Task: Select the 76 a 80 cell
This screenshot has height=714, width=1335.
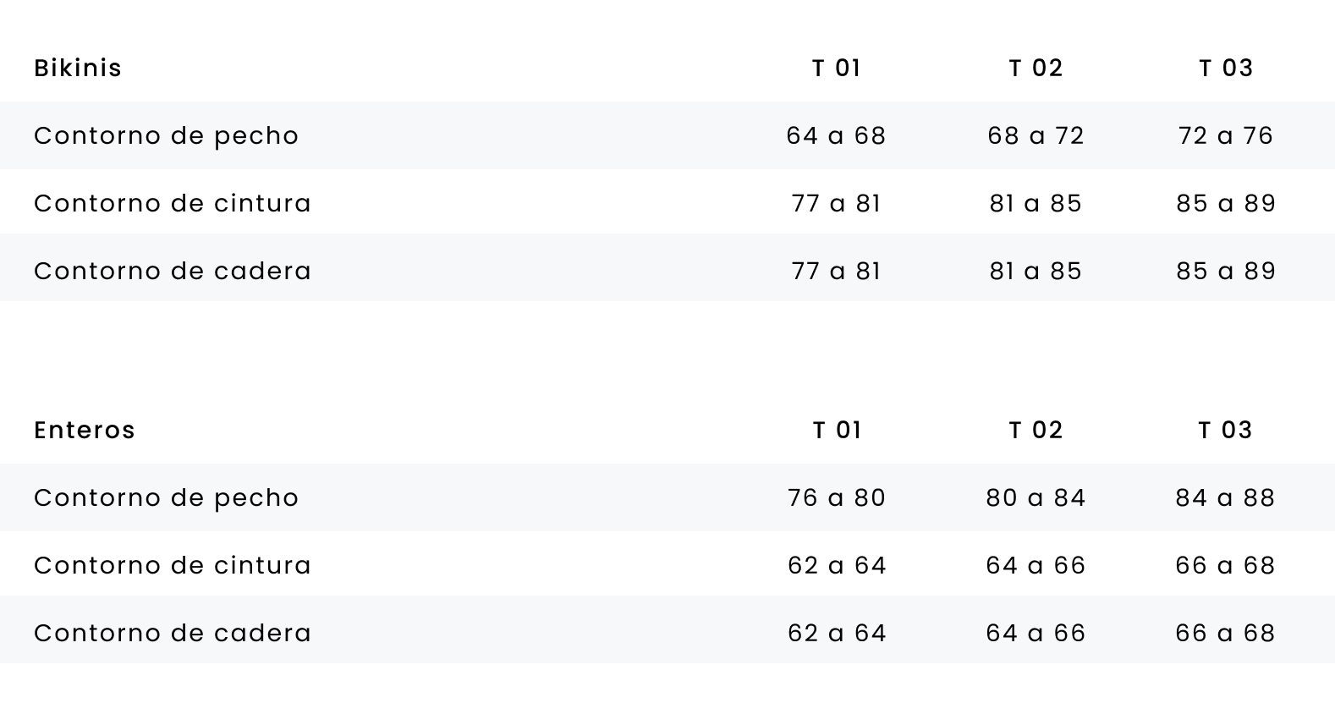Action: click(x=837, y=497)
